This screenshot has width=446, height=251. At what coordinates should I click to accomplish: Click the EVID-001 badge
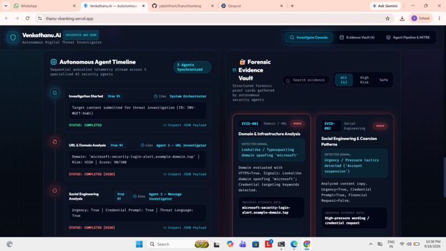(x=250, y=124)
